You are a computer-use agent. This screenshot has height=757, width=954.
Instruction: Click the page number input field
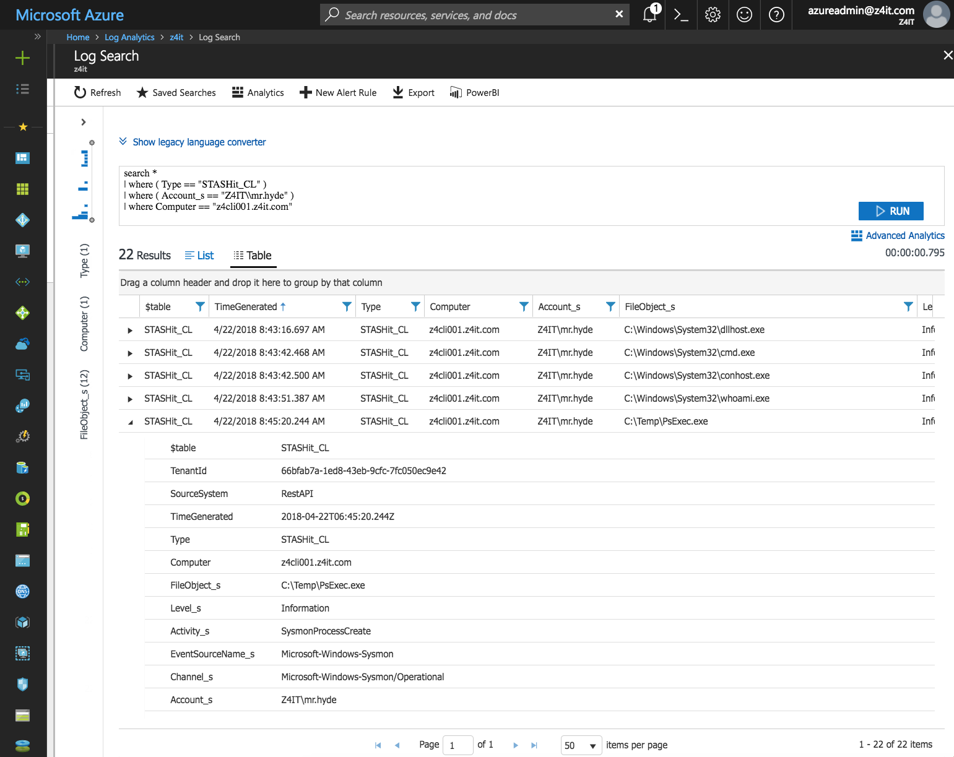(458, 745)
